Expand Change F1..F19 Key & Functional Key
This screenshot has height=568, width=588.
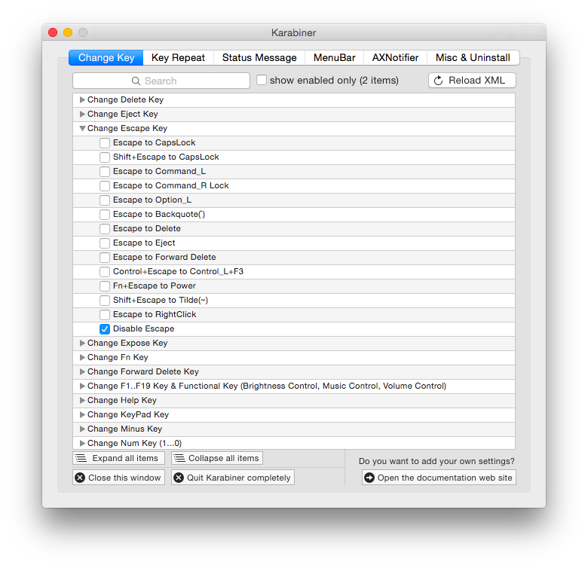(82, 386)
